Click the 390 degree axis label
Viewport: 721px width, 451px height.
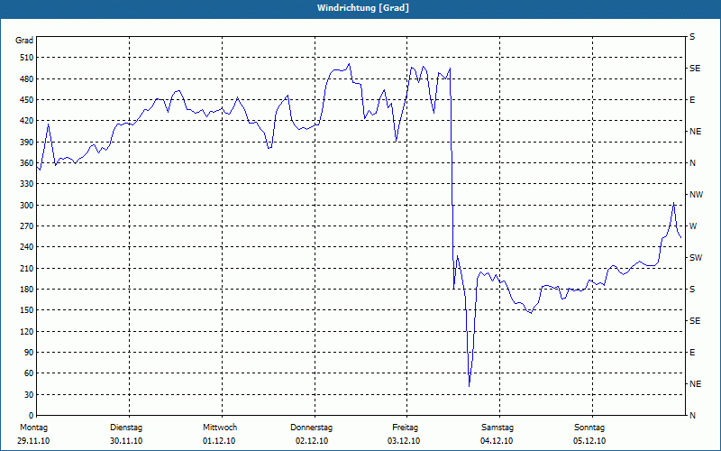click(27, 143)
